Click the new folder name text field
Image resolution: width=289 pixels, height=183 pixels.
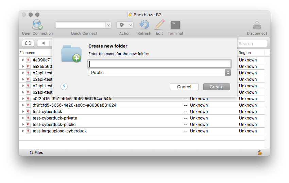coord(159,64)
